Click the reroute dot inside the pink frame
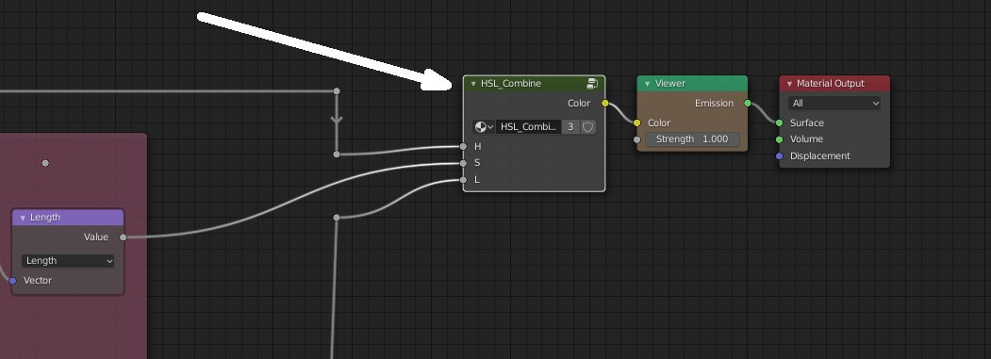The height and width of the screenshot is (359, 991). [x=45, y=163]
